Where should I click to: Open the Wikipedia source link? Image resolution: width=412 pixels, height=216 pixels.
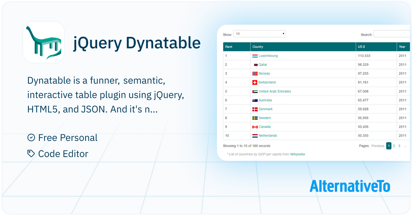[x=297, y=154]
